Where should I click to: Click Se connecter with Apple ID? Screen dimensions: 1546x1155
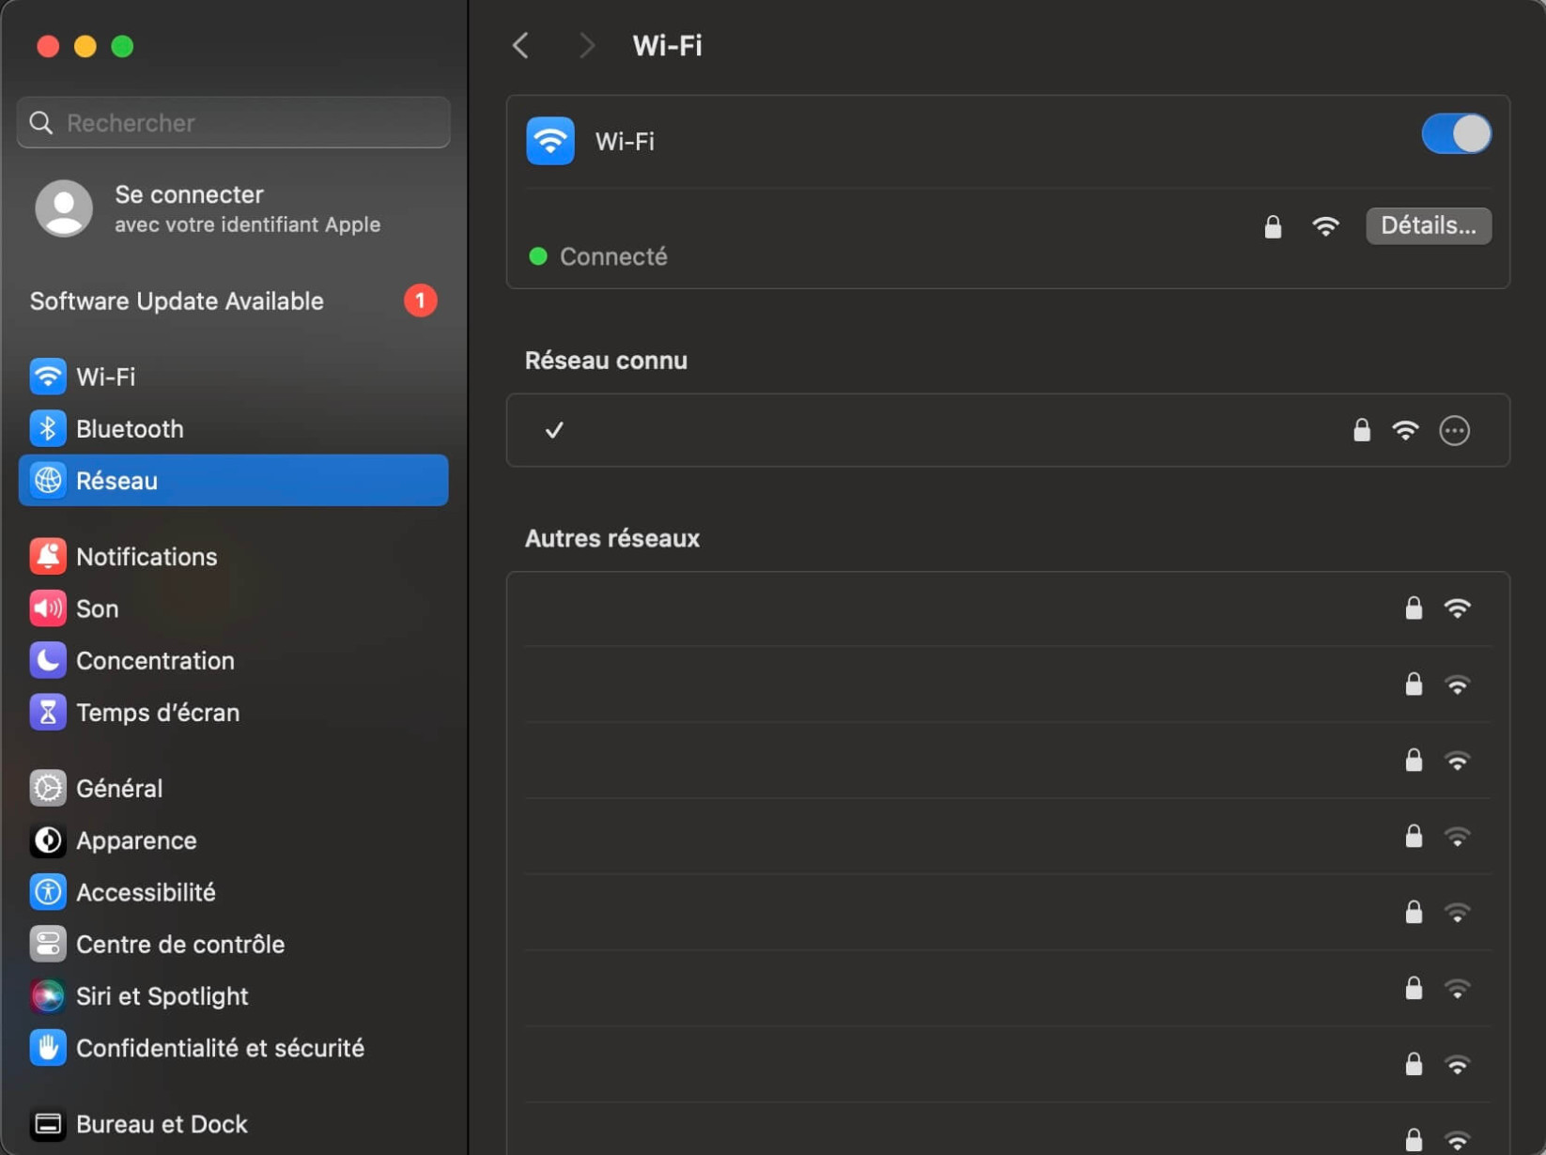(233, 208)
